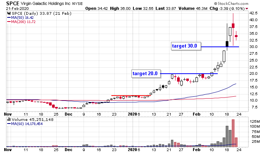This screenshot has width=266, height=153.
Task: Click the High 36.00 value
Action: click(120, 8)
